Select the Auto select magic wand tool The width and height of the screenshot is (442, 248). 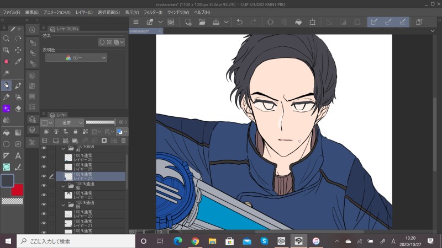[x=6, y=73]
